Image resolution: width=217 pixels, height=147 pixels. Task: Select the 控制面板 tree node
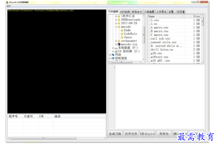click(121, 58)
